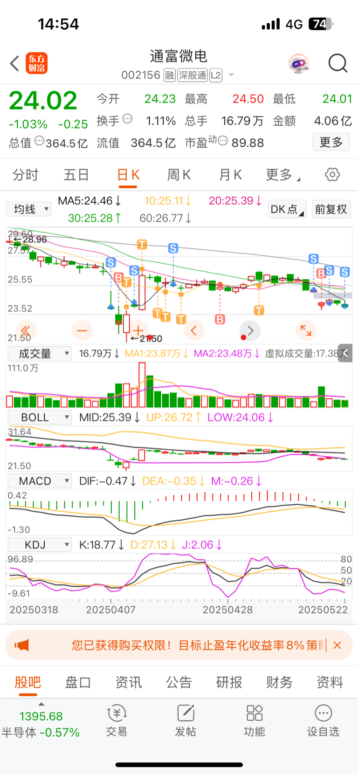Open the DK点 selector
The height and width of the screenshot is (775, 358).
click(287, 209)
